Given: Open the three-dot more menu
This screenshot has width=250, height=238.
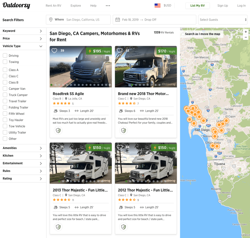Looking at the screenshot, I should 108,6.
